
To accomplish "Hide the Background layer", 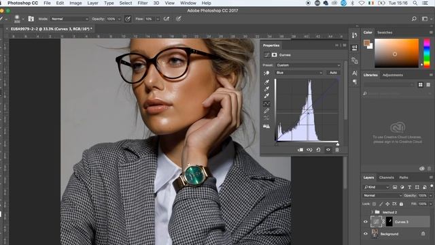I will click(x=366, y=234).
